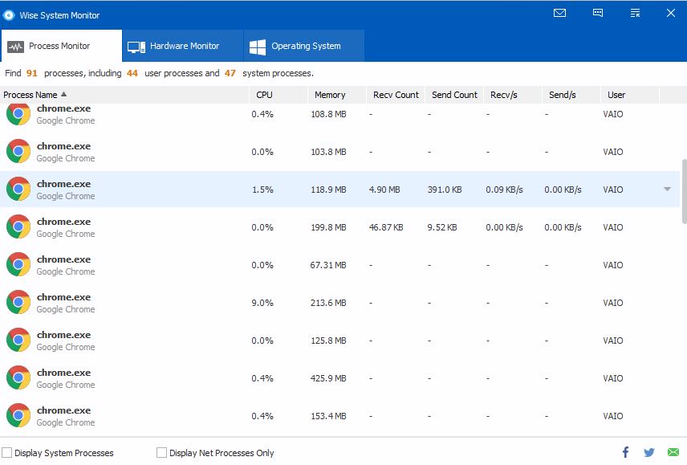Click Chrome icon of the 199.8 MB process
The height and width of the screenshot is (465, 687).
[18, 226]
